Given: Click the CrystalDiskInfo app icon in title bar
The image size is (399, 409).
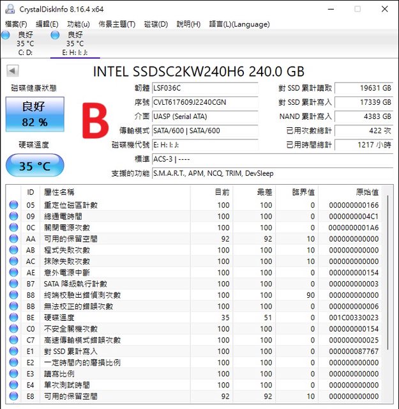Looking at the screenshot, I should (x=10, y=9).
